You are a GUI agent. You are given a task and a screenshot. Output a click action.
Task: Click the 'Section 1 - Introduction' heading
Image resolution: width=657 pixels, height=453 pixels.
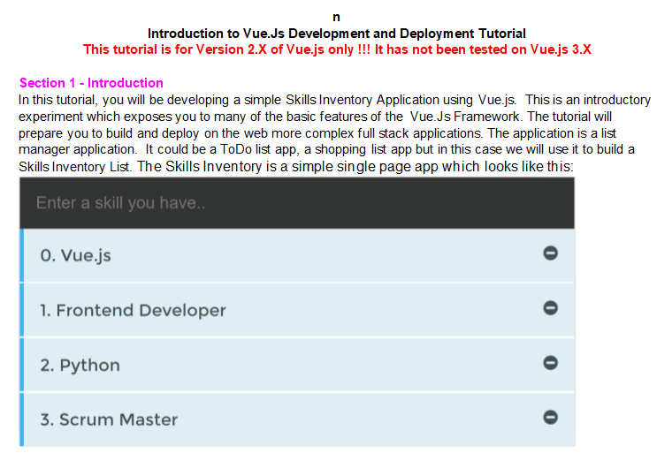click(x=91, y=83)
